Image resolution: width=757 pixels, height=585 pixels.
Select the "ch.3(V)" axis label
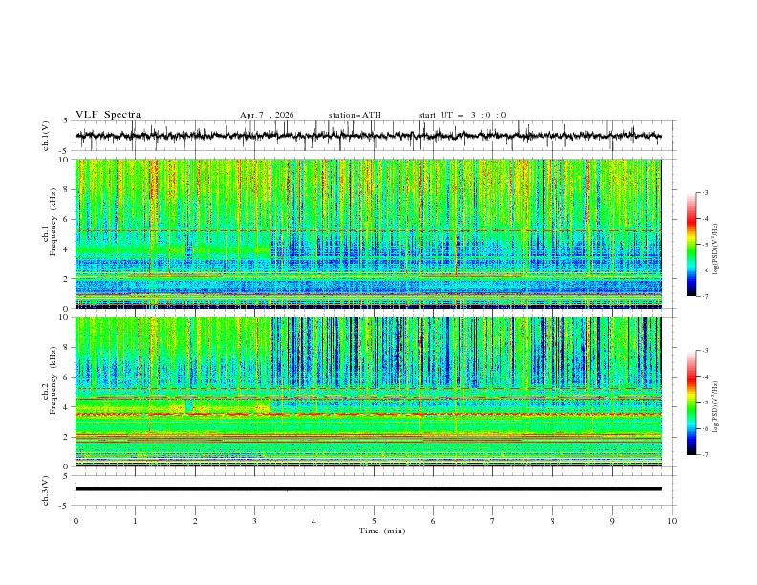46,490
